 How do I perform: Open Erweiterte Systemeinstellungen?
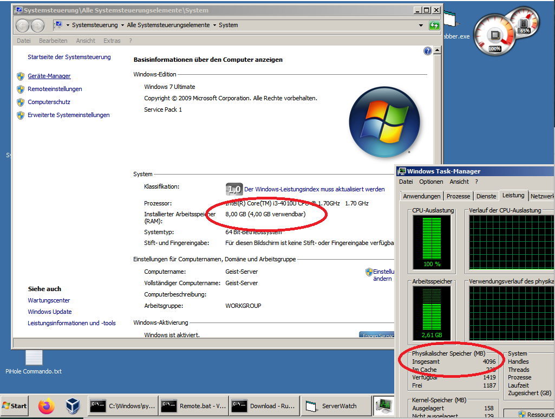click(69, 115)
